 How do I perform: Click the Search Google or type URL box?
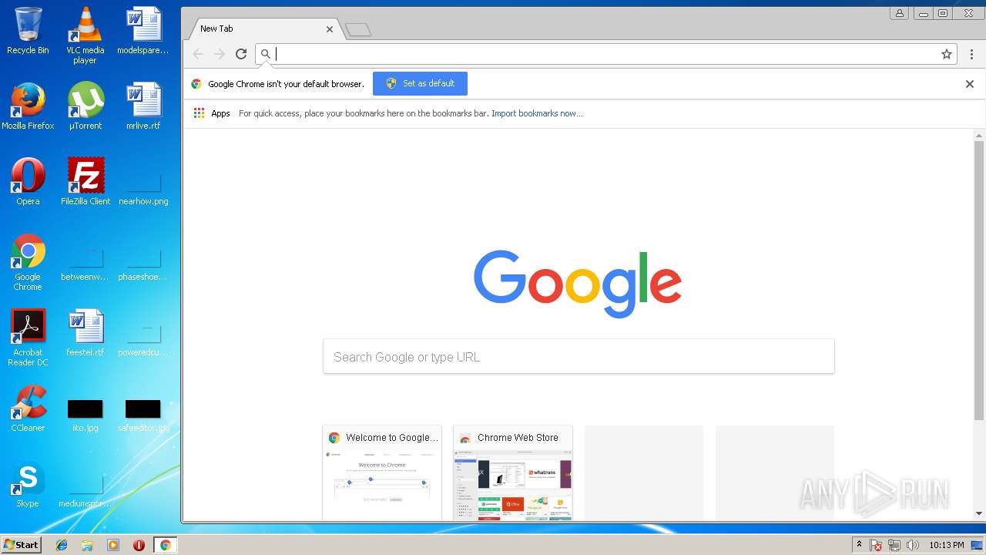[x=579, y=357]
